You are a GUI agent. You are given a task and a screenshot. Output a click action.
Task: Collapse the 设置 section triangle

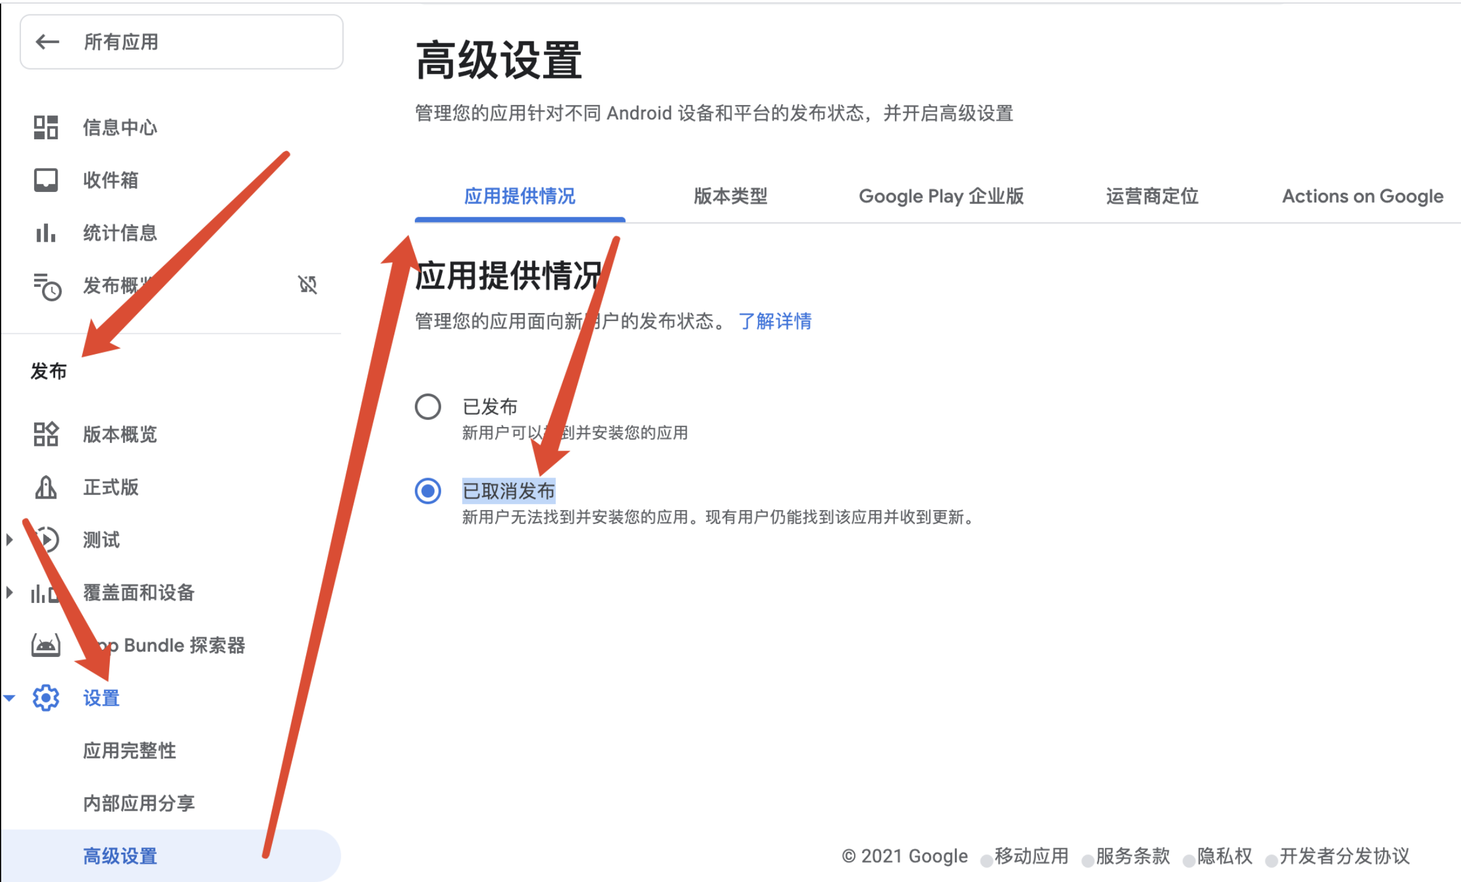tap(9, 698)
